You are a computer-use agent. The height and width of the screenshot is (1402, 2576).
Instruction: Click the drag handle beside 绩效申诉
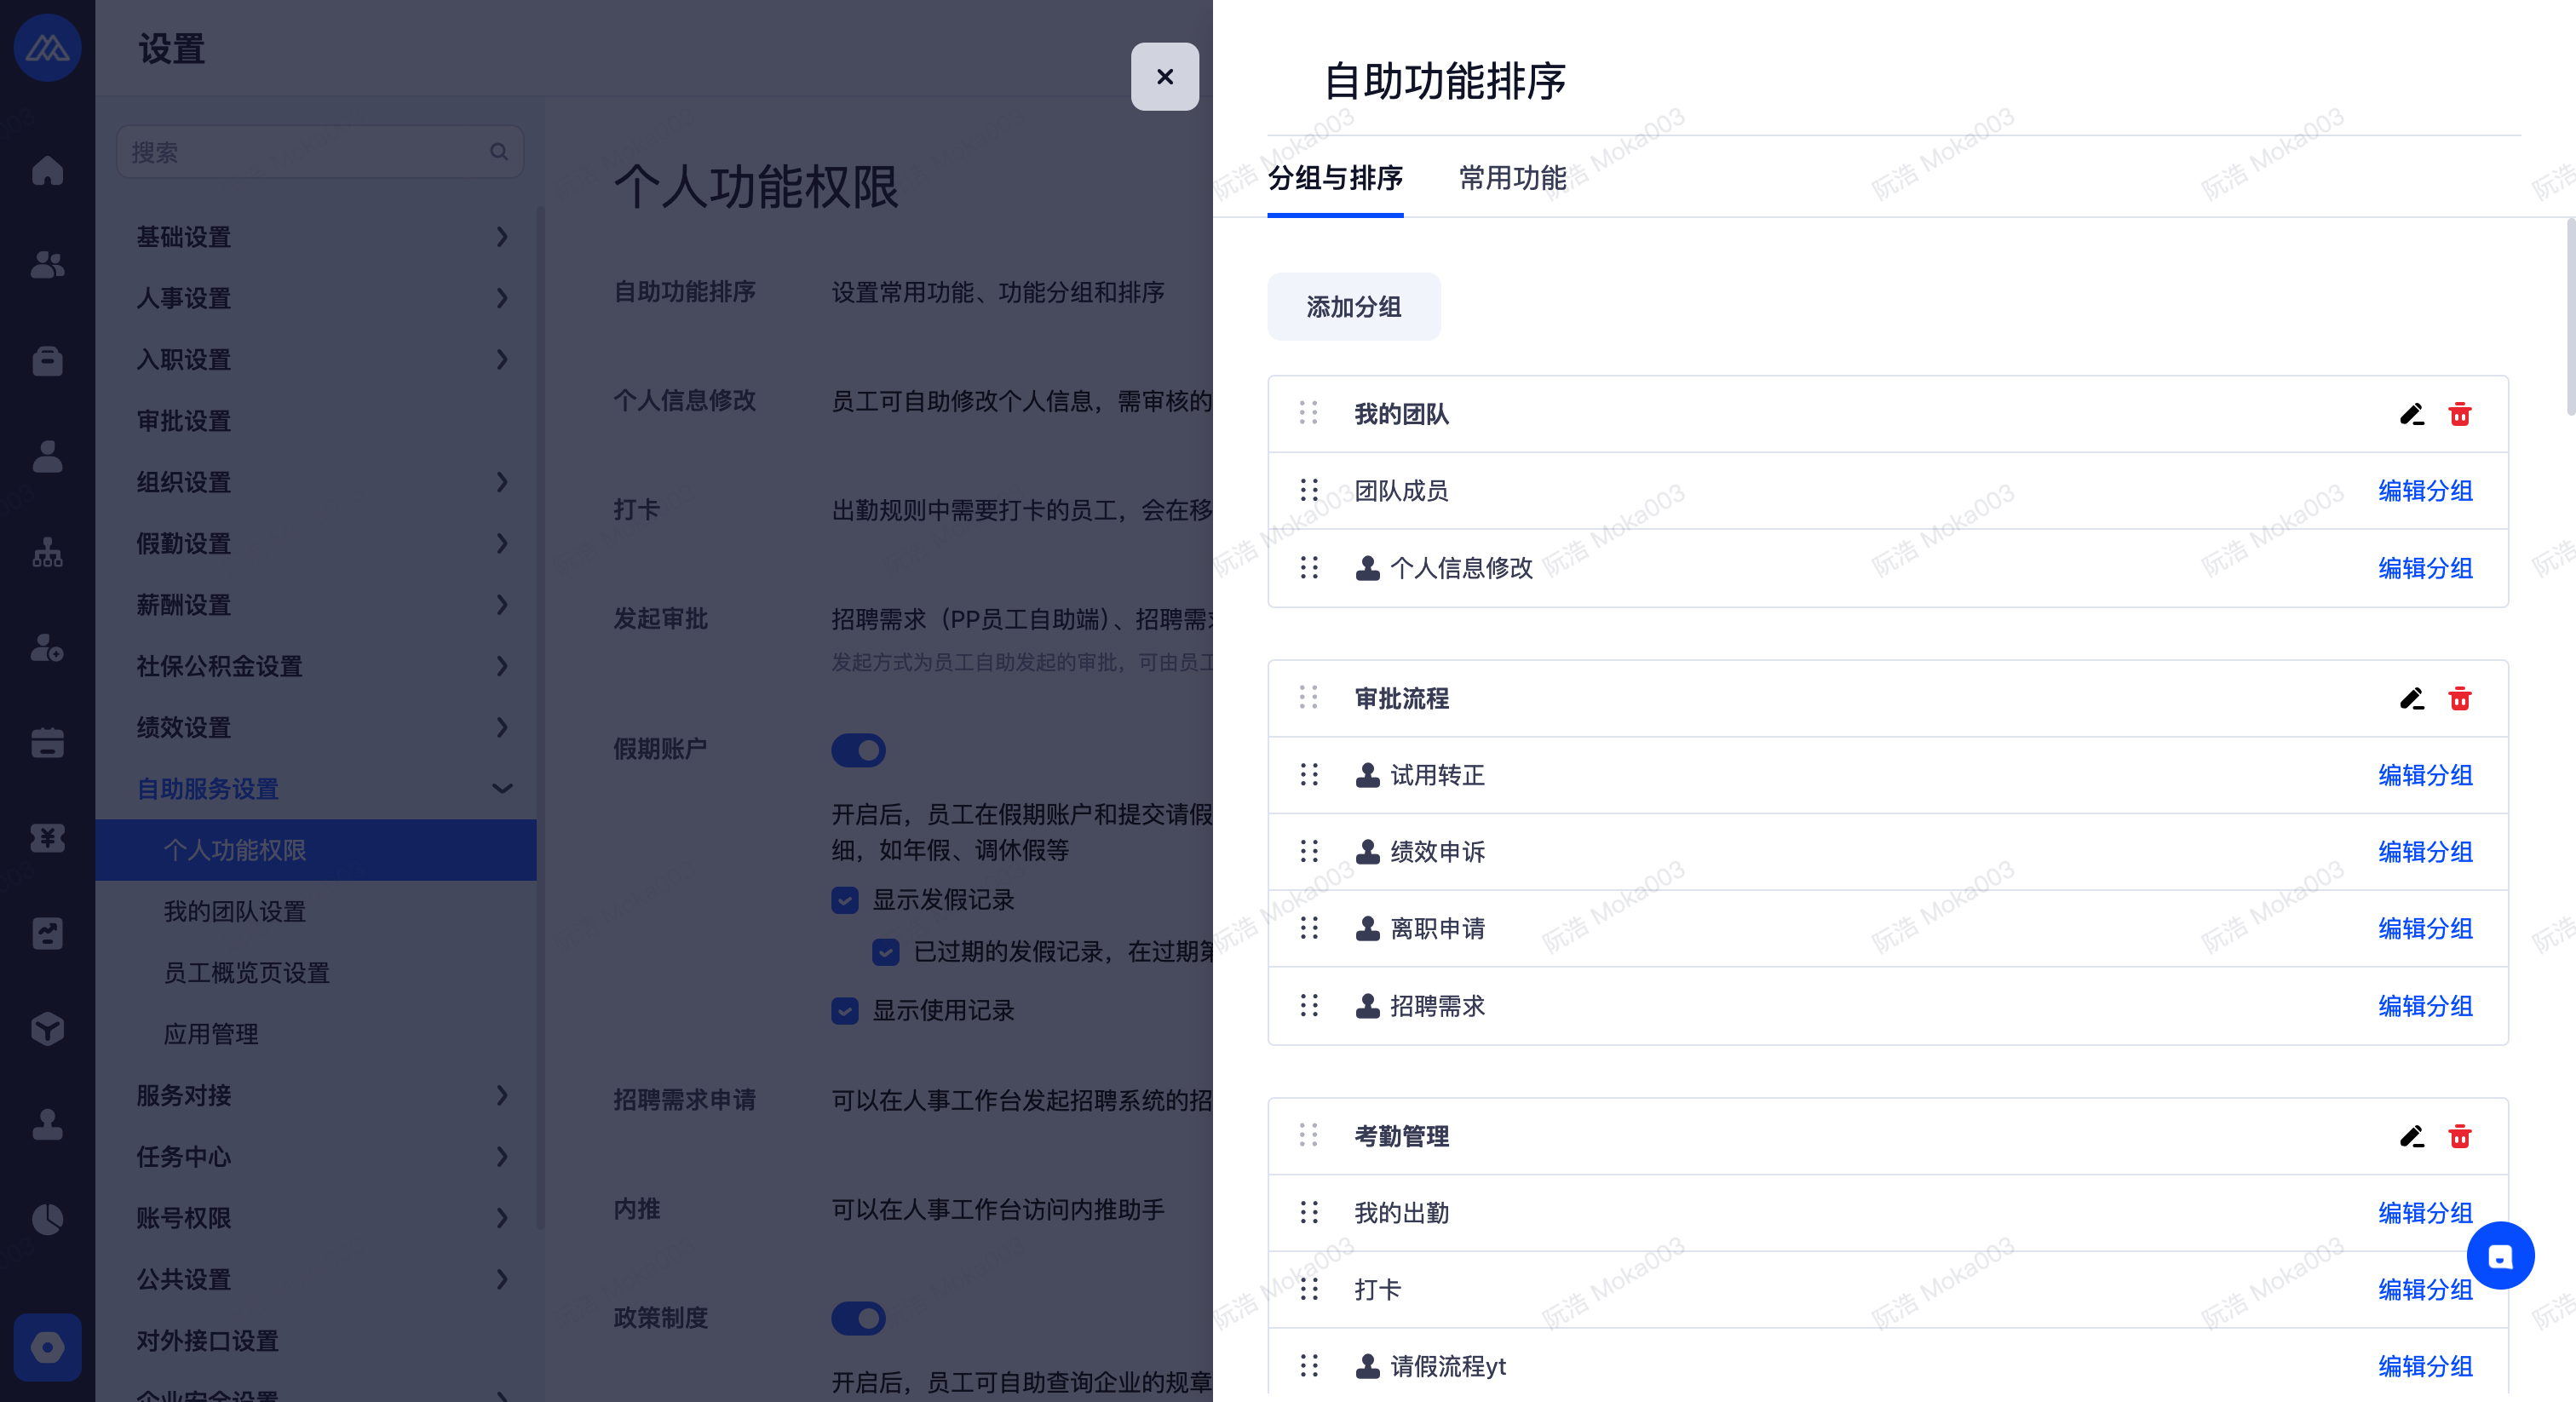point(1308,851)
